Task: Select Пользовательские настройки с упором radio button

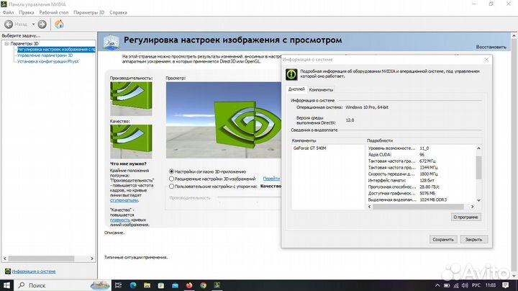Action: [171, 186]
